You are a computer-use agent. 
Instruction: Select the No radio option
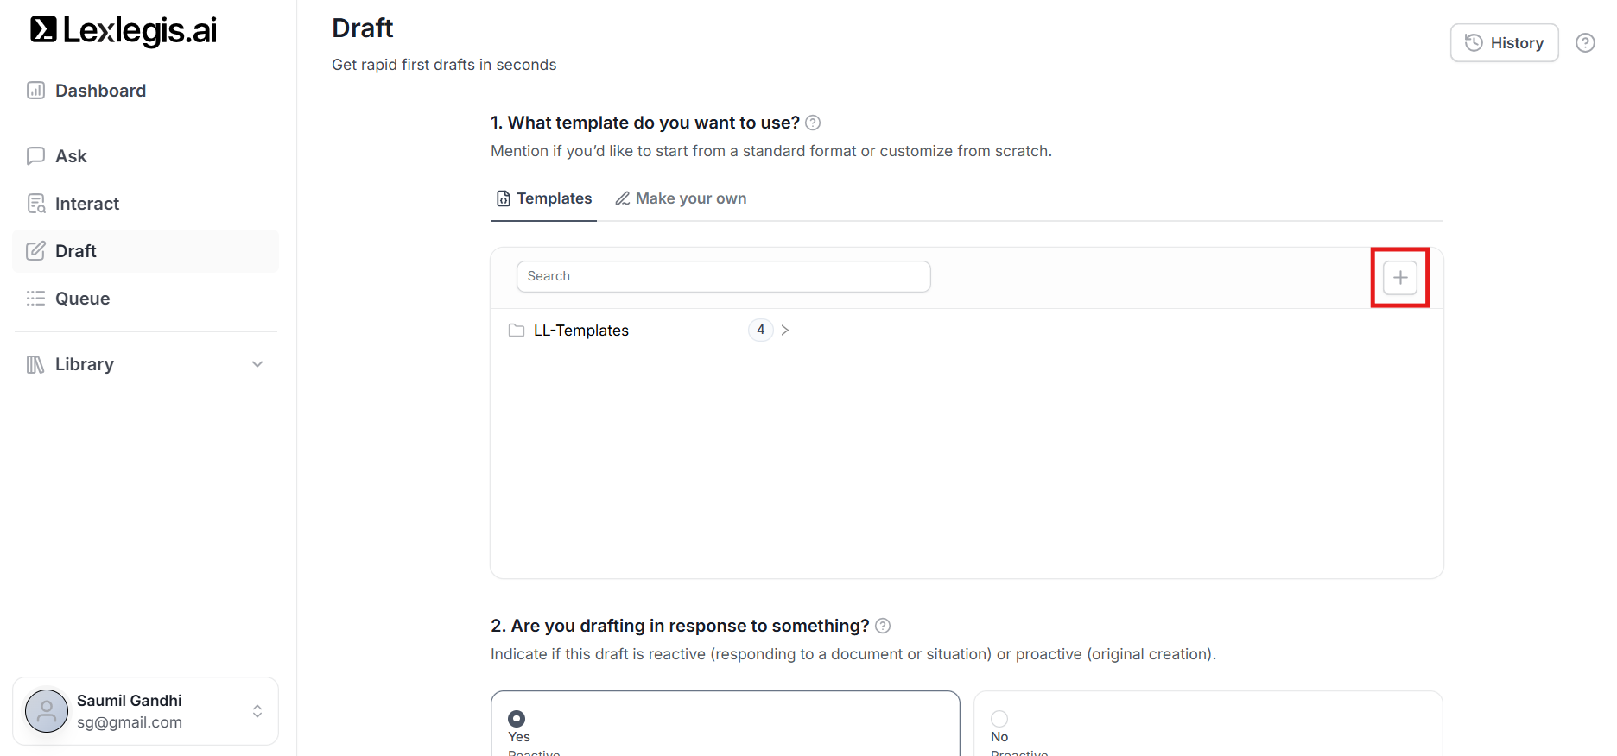coord(999,718)
